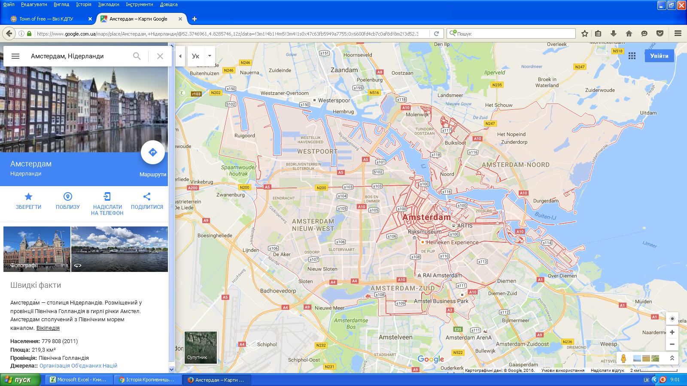
Task: Zoom in with the plus button
Action: click(x=672, y=332)
